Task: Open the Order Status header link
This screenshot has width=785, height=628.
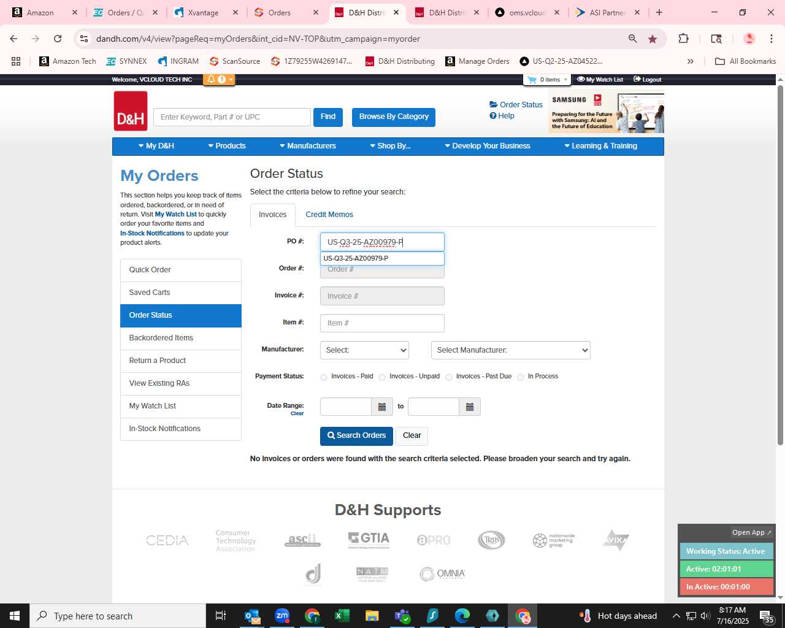Action: click(516, 105)
